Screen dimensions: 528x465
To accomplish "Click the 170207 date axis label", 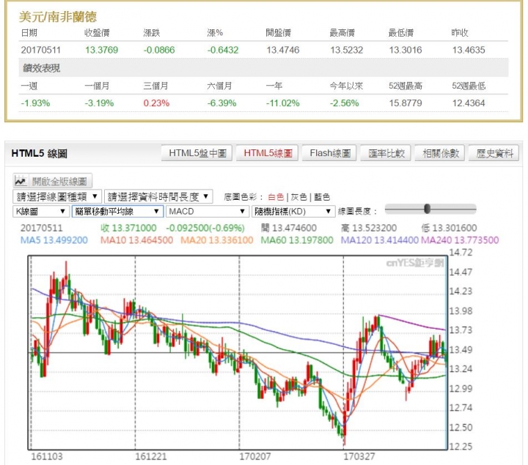I will click(x=255, y=457).
